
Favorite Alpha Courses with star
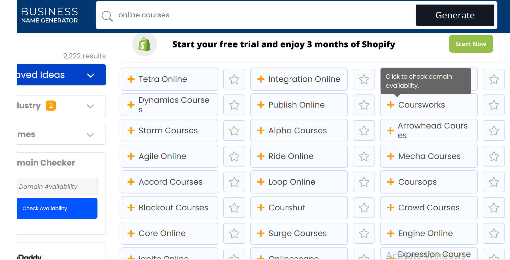(364, 131)
